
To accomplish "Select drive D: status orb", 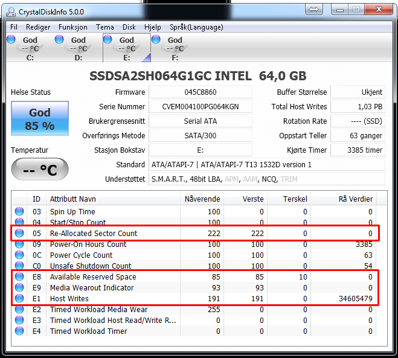I will click(59, 39).
